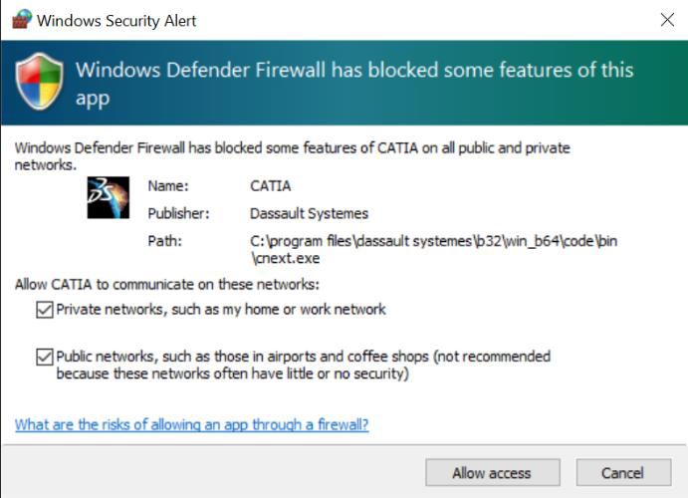
Task: Click the Publisher: field label
Action: point(178,214)
